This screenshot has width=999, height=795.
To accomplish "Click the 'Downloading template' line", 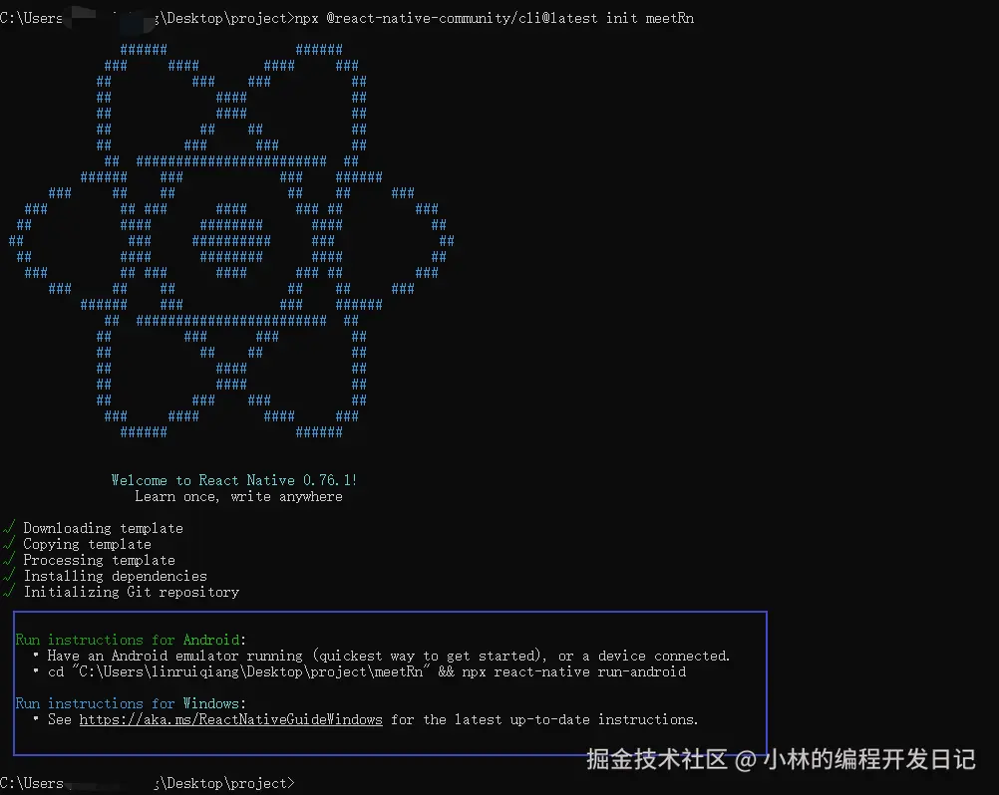I will (x=104, y=528).
